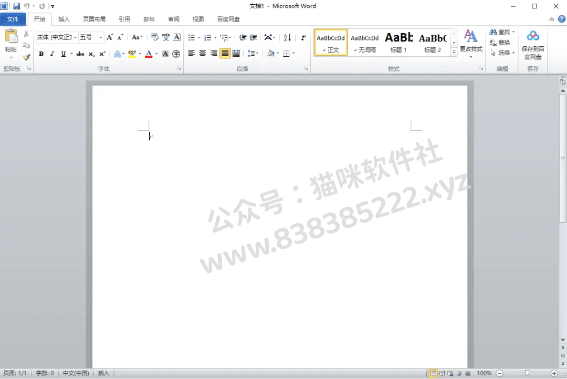Image resolution: width=567 pixels, height=379 pixels.
Task: Activate the Format Painter brush
Action: [x=26, y=57]
